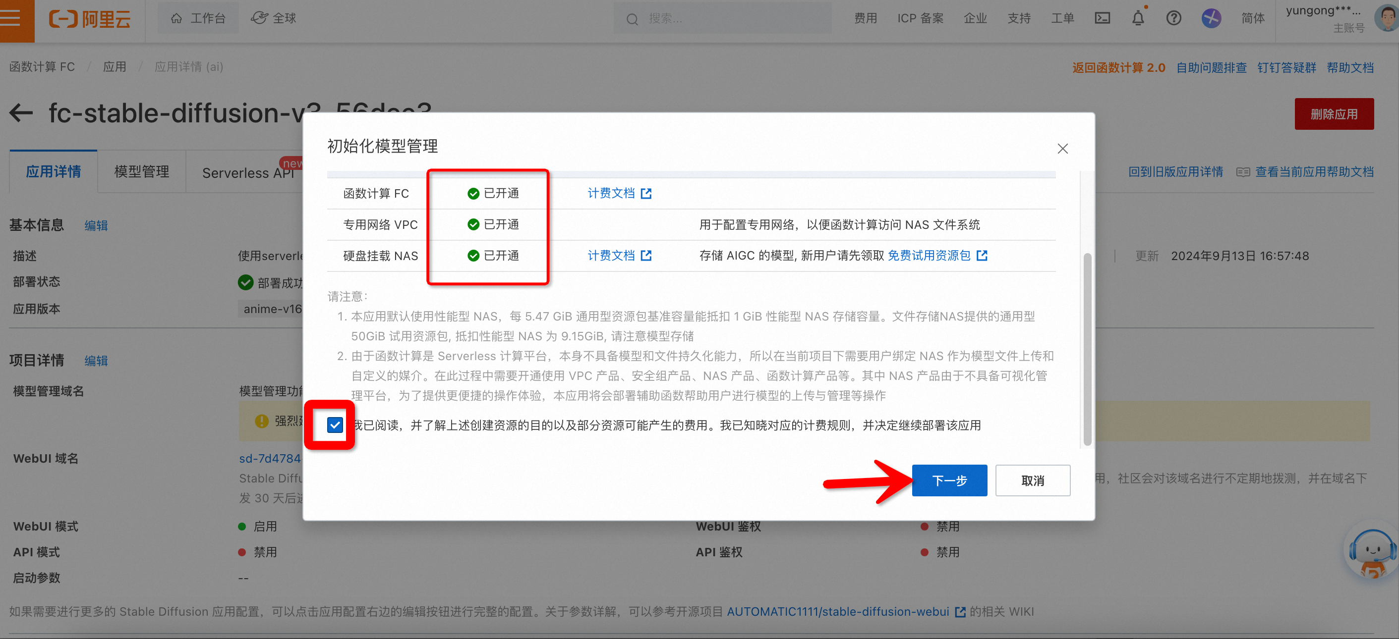Screen dimensions: 1399x639
Task: Click the 删除应用 button
Action: click(x=1334, y=114)
